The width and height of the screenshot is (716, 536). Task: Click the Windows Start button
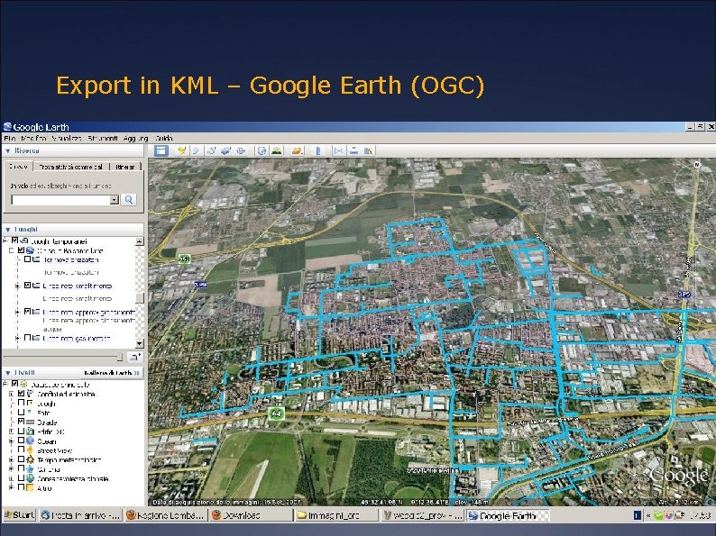coord(19,515)
